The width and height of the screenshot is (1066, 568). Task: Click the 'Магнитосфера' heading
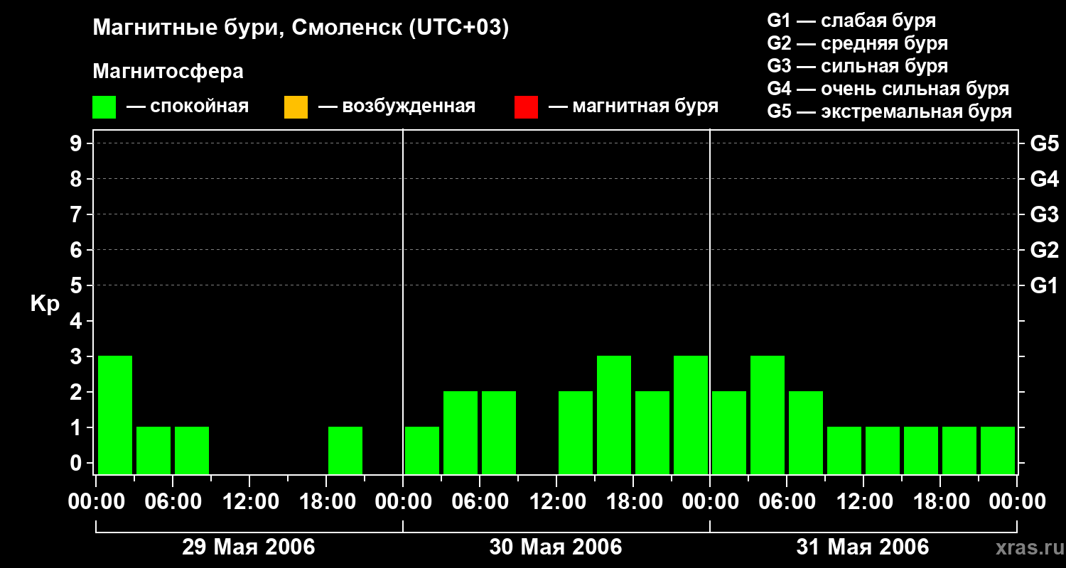click(x=168, y=72)
